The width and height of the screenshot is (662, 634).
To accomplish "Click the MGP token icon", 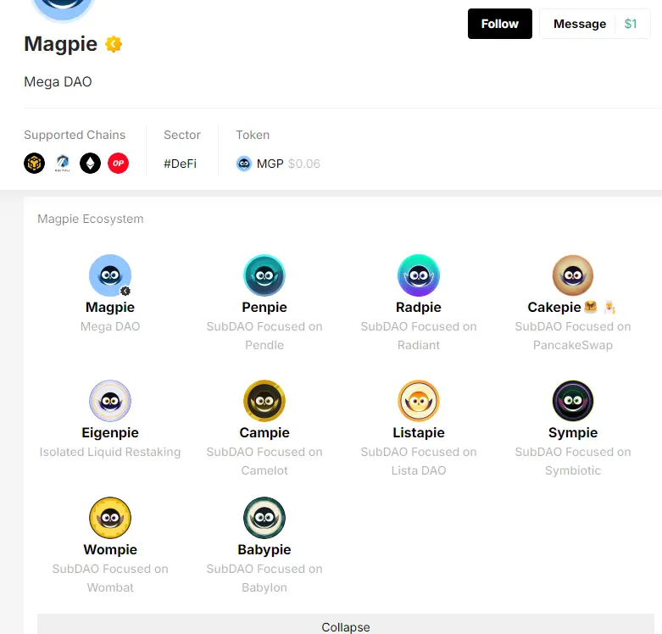I will point(244,164).
